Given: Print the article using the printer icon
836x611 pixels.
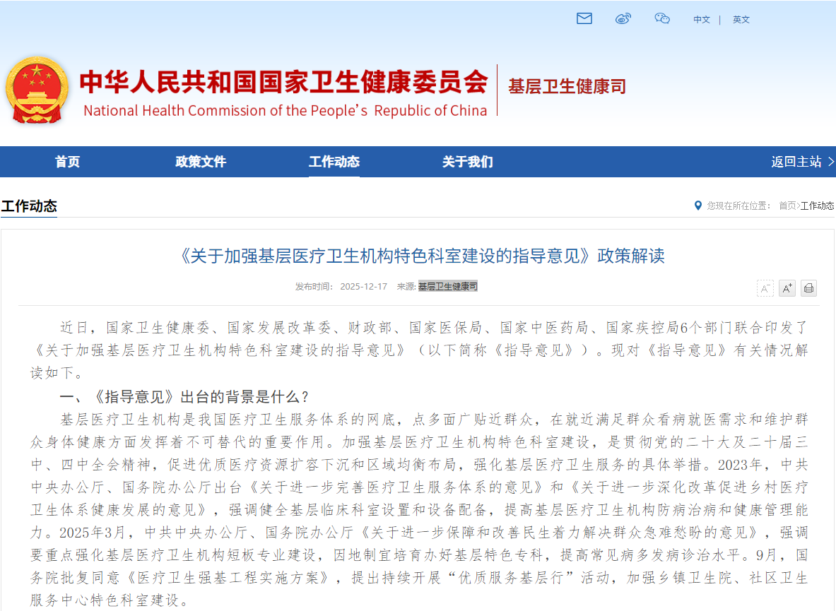Looking at the screenshot, I should pyautogui.click(x=808, y=288).
